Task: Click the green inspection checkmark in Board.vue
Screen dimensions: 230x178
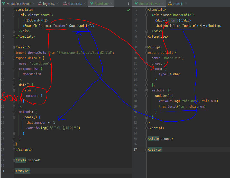Action: pos(128,10)
